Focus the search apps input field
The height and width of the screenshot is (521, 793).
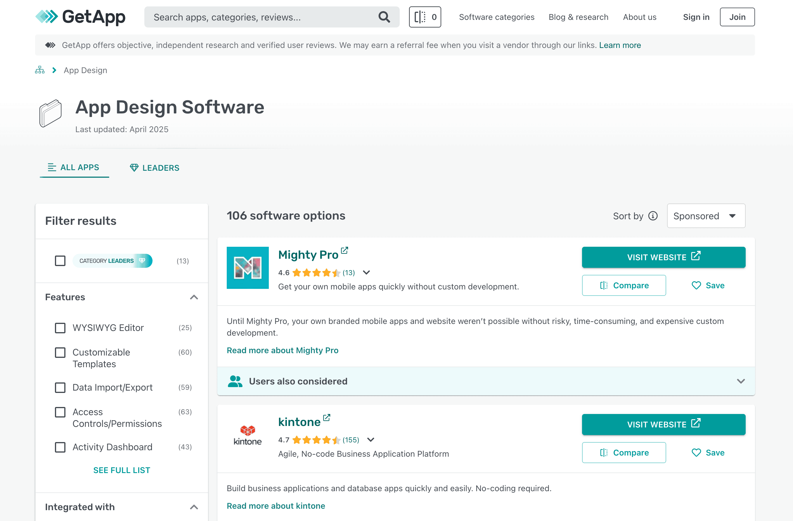pos(260,17)
